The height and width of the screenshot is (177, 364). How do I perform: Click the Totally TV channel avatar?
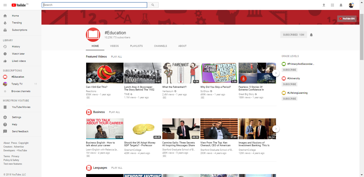point(5,84)
